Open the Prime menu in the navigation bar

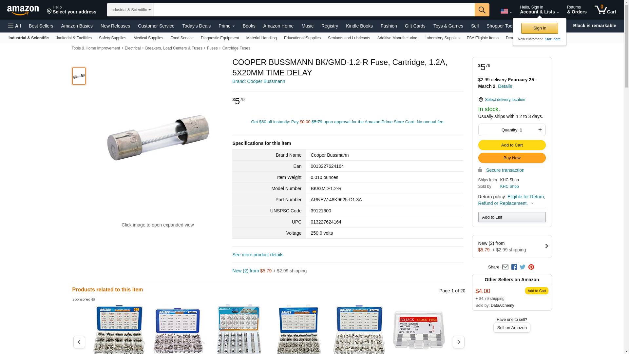[226, 26]
